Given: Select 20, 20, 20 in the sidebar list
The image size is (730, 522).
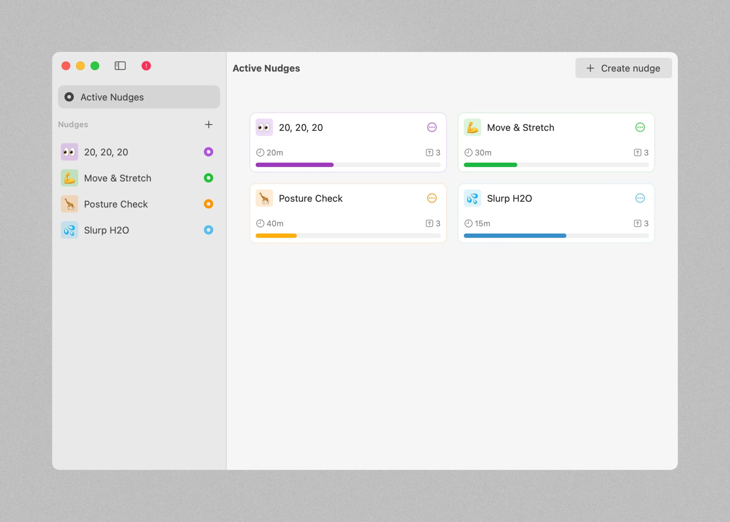Looking at the screenshot, I should 139,152.
